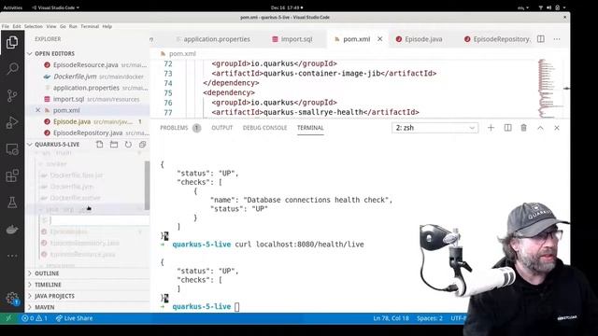Kill the terminal with trash icon
Viewport: 598px width, 336px height.
[523, 128]
